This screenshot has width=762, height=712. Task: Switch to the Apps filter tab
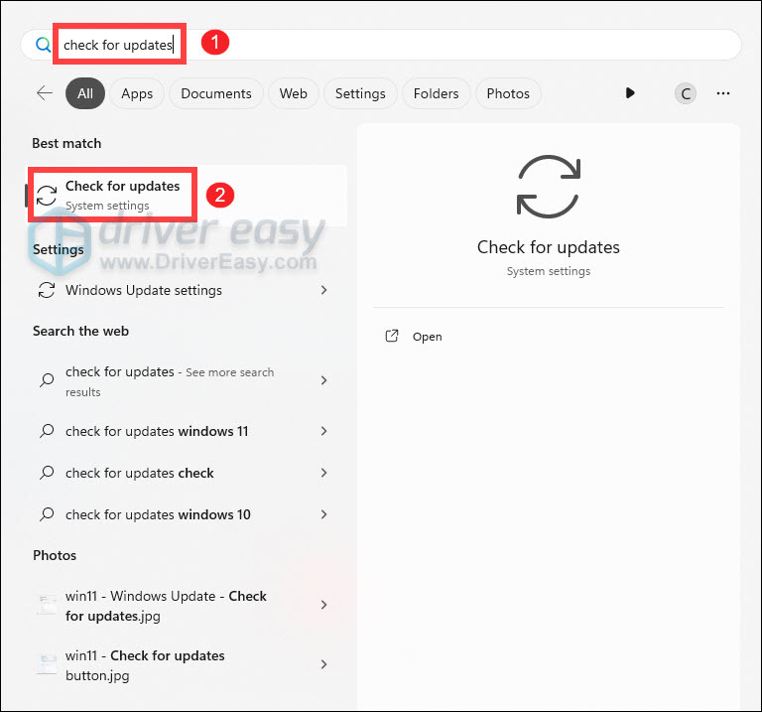[137, 93]
